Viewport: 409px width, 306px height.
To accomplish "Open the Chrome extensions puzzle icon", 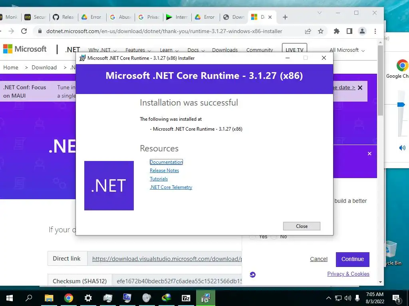I will click(x=336, y=31).
